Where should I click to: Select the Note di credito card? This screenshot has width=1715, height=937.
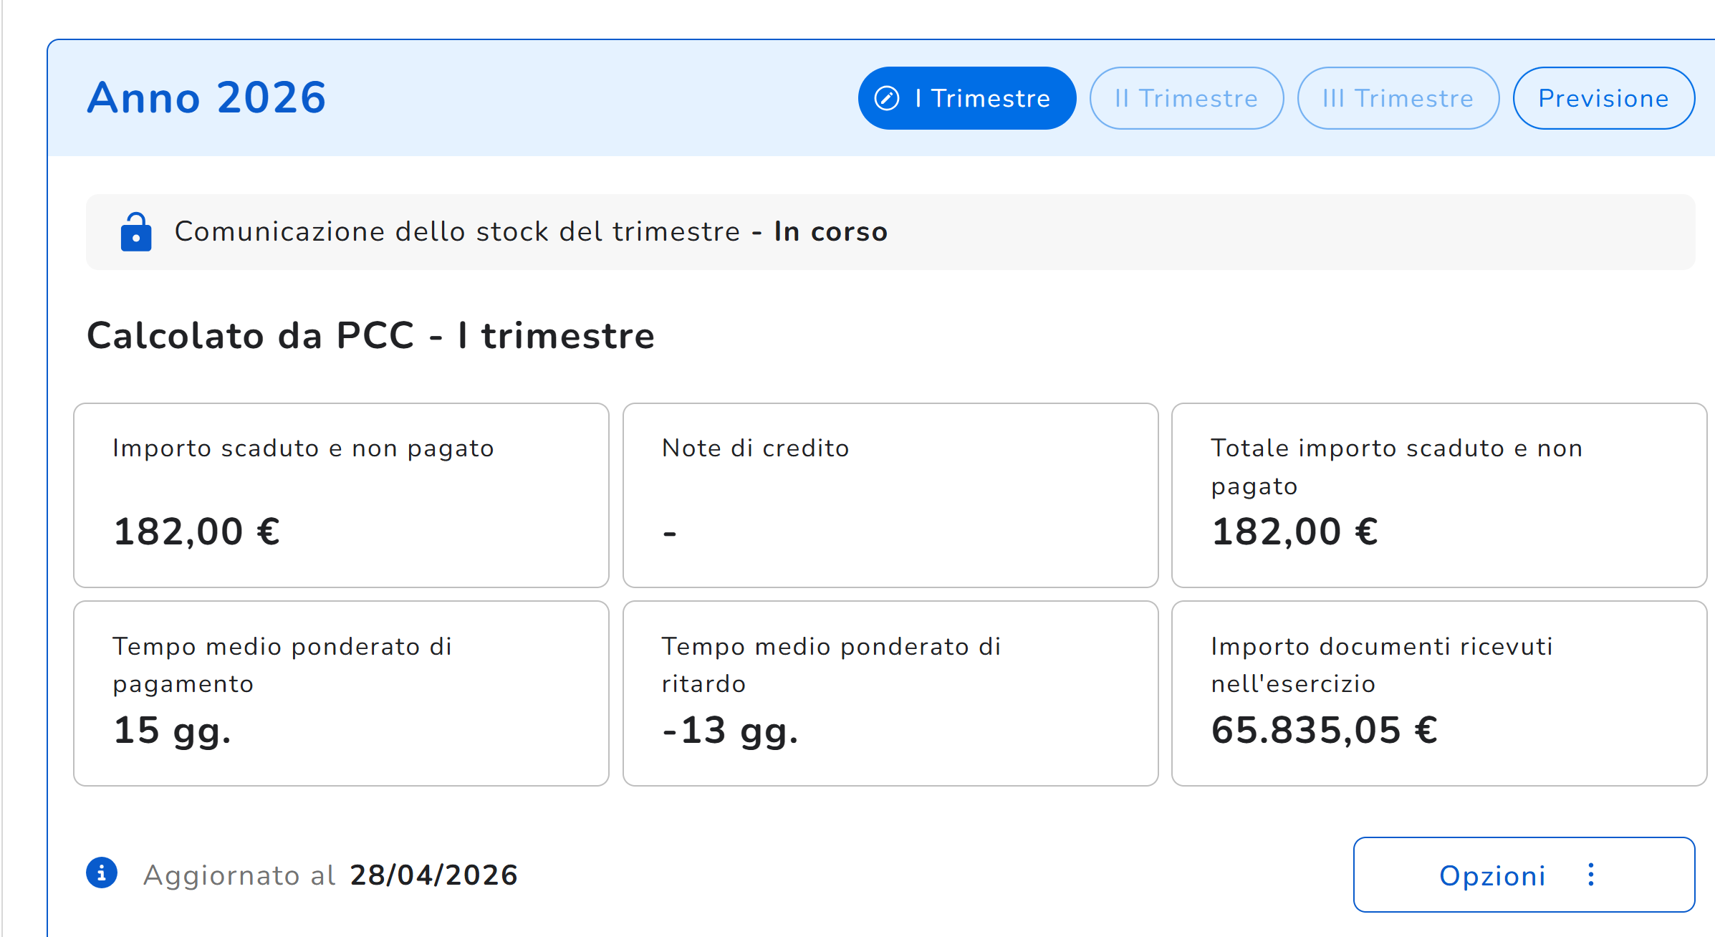pyautogui.click(x=890, y=495)
